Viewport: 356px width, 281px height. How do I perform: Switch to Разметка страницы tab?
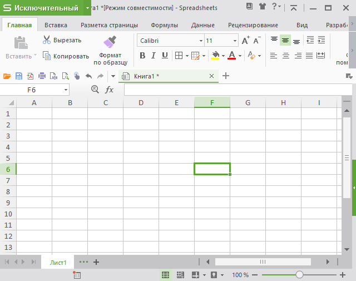[109, 25]
